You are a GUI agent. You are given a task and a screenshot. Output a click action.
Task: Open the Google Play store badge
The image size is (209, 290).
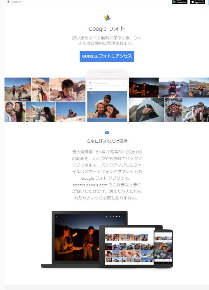coord(180,2)
